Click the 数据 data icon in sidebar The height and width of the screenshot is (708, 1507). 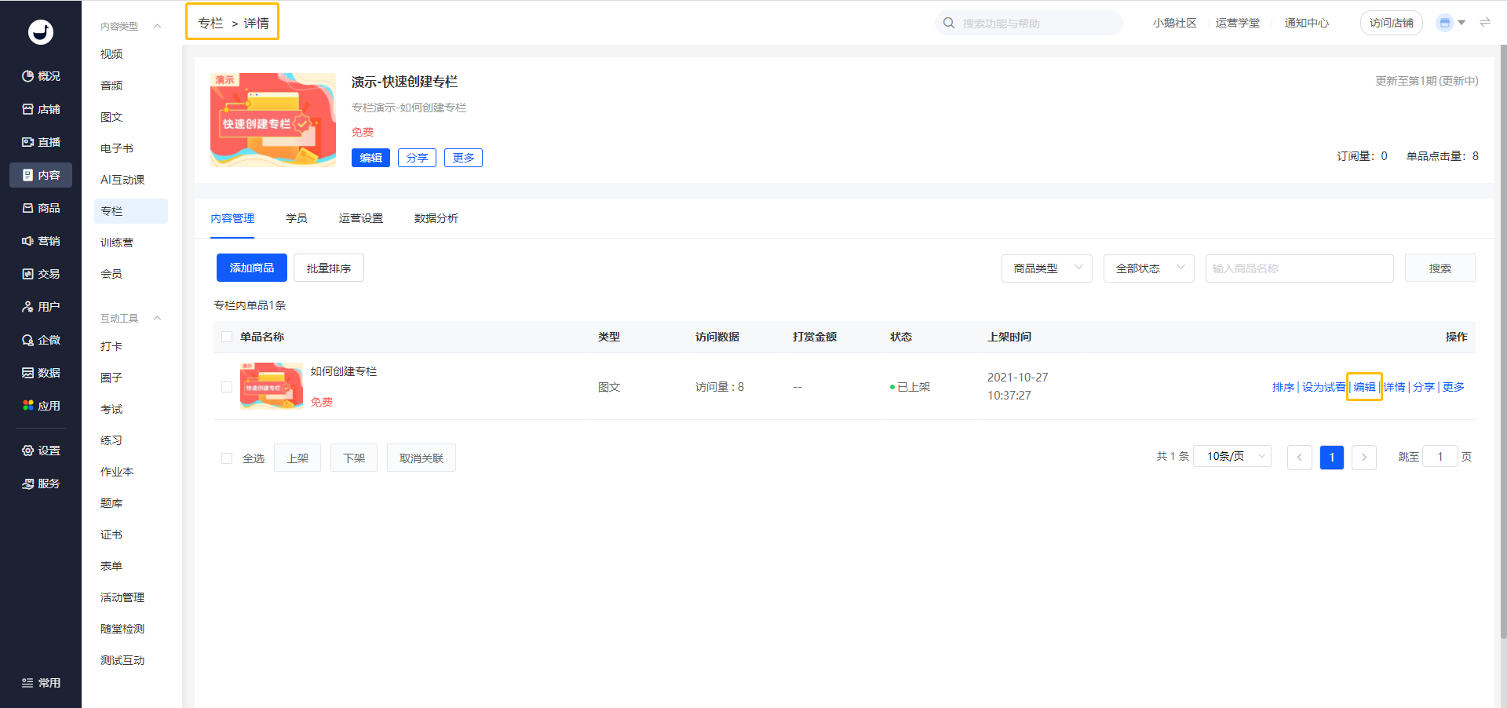[x=28, y=373]
